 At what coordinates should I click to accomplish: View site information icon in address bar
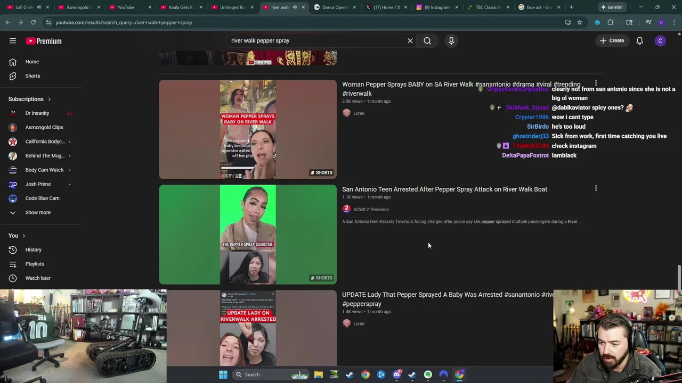coord(48,22)
